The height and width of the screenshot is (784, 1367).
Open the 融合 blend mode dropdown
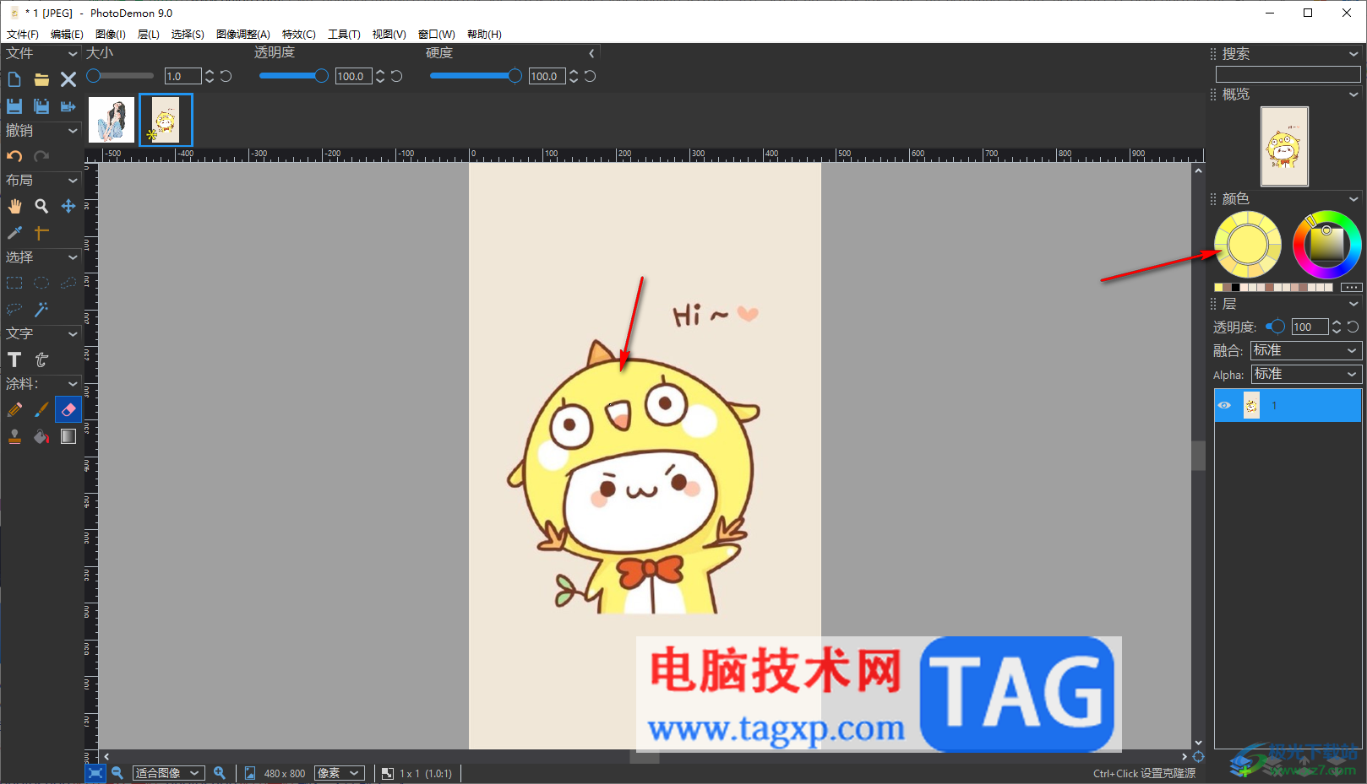coord(1306,350)
